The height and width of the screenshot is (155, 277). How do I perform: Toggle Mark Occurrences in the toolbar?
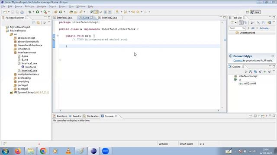click(x=96, y=12)
